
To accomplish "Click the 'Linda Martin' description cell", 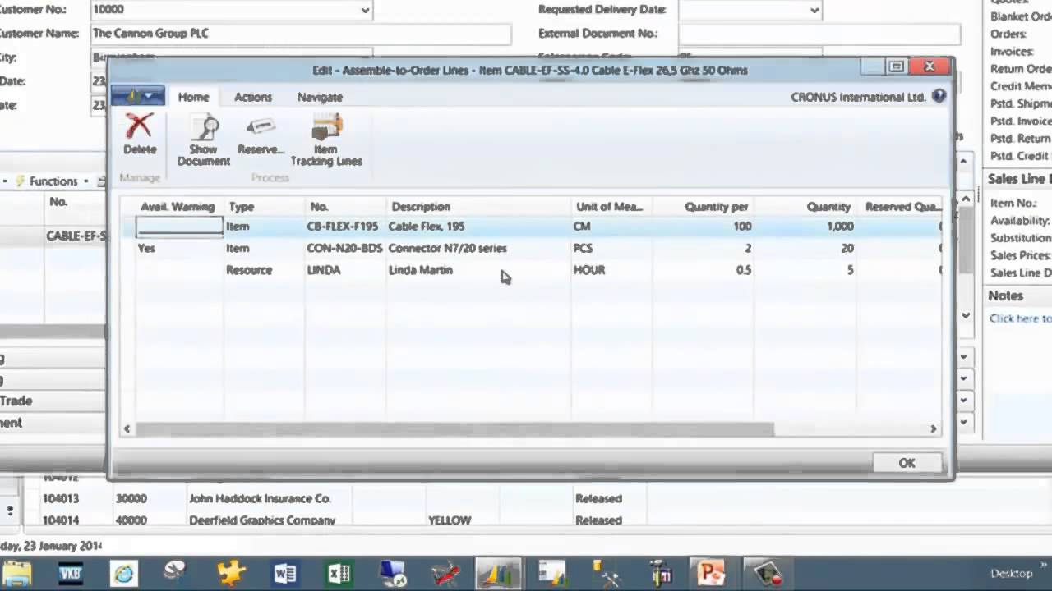I will [420, 270].
